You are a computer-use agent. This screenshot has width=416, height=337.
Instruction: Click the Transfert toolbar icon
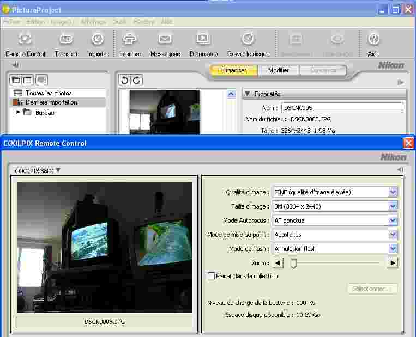coord(66,39)
